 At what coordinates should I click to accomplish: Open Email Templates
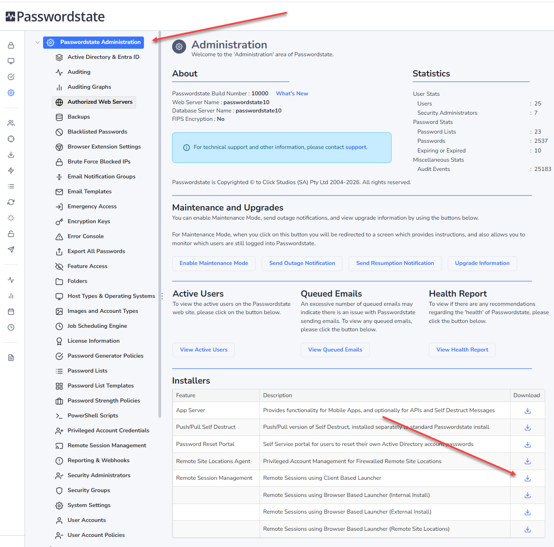tap(84, 192)
